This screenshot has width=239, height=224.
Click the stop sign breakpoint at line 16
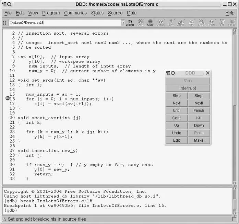tap(8, 98)
